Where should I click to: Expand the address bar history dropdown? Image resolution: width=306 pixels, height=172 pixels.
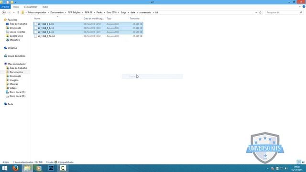coord(256,12)
